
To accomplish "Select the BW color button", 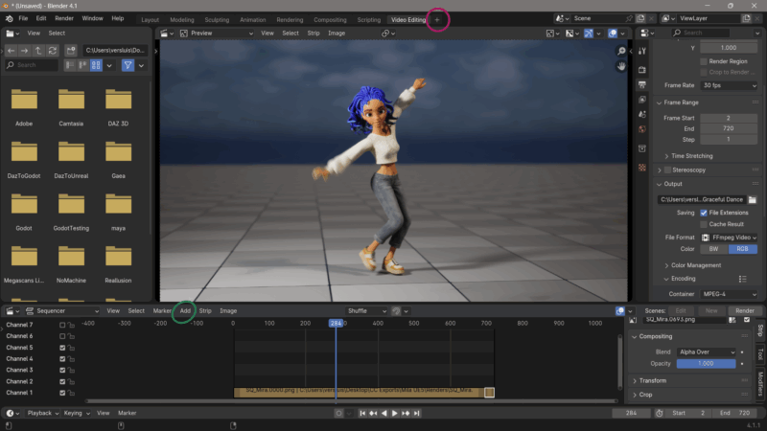I will pos(713,249).
